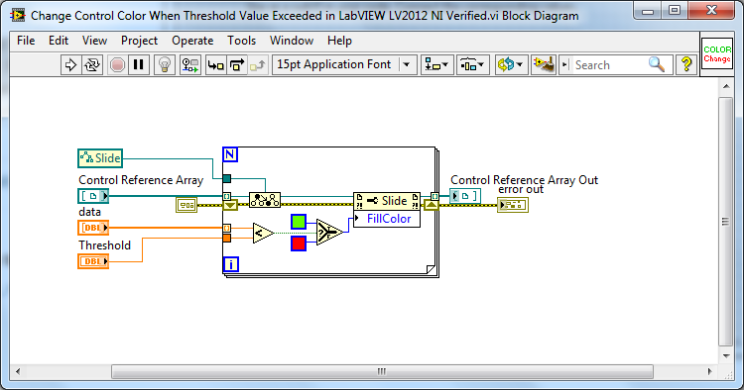744x390 pixels.
Task: Click the Slide property node header
Action: pyautogui.click(x=387, y=201)
